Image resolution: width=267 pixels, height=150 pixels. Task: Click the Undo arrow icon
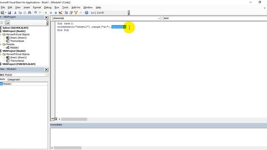[35, 12]
